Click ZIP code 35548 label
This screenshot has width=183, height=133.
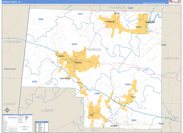[127, 84]
